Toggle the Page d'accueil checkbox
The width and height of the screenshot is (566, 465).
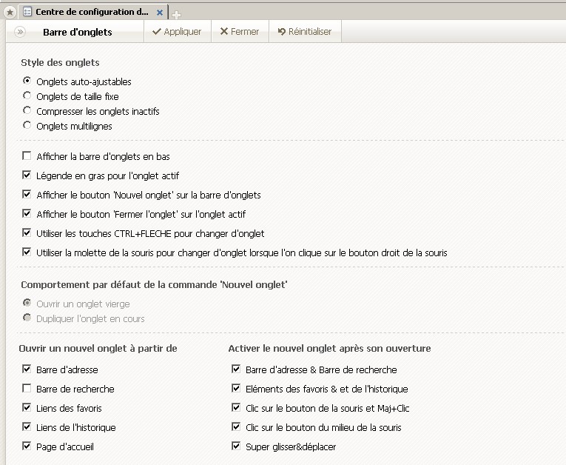tap(27, 446)
